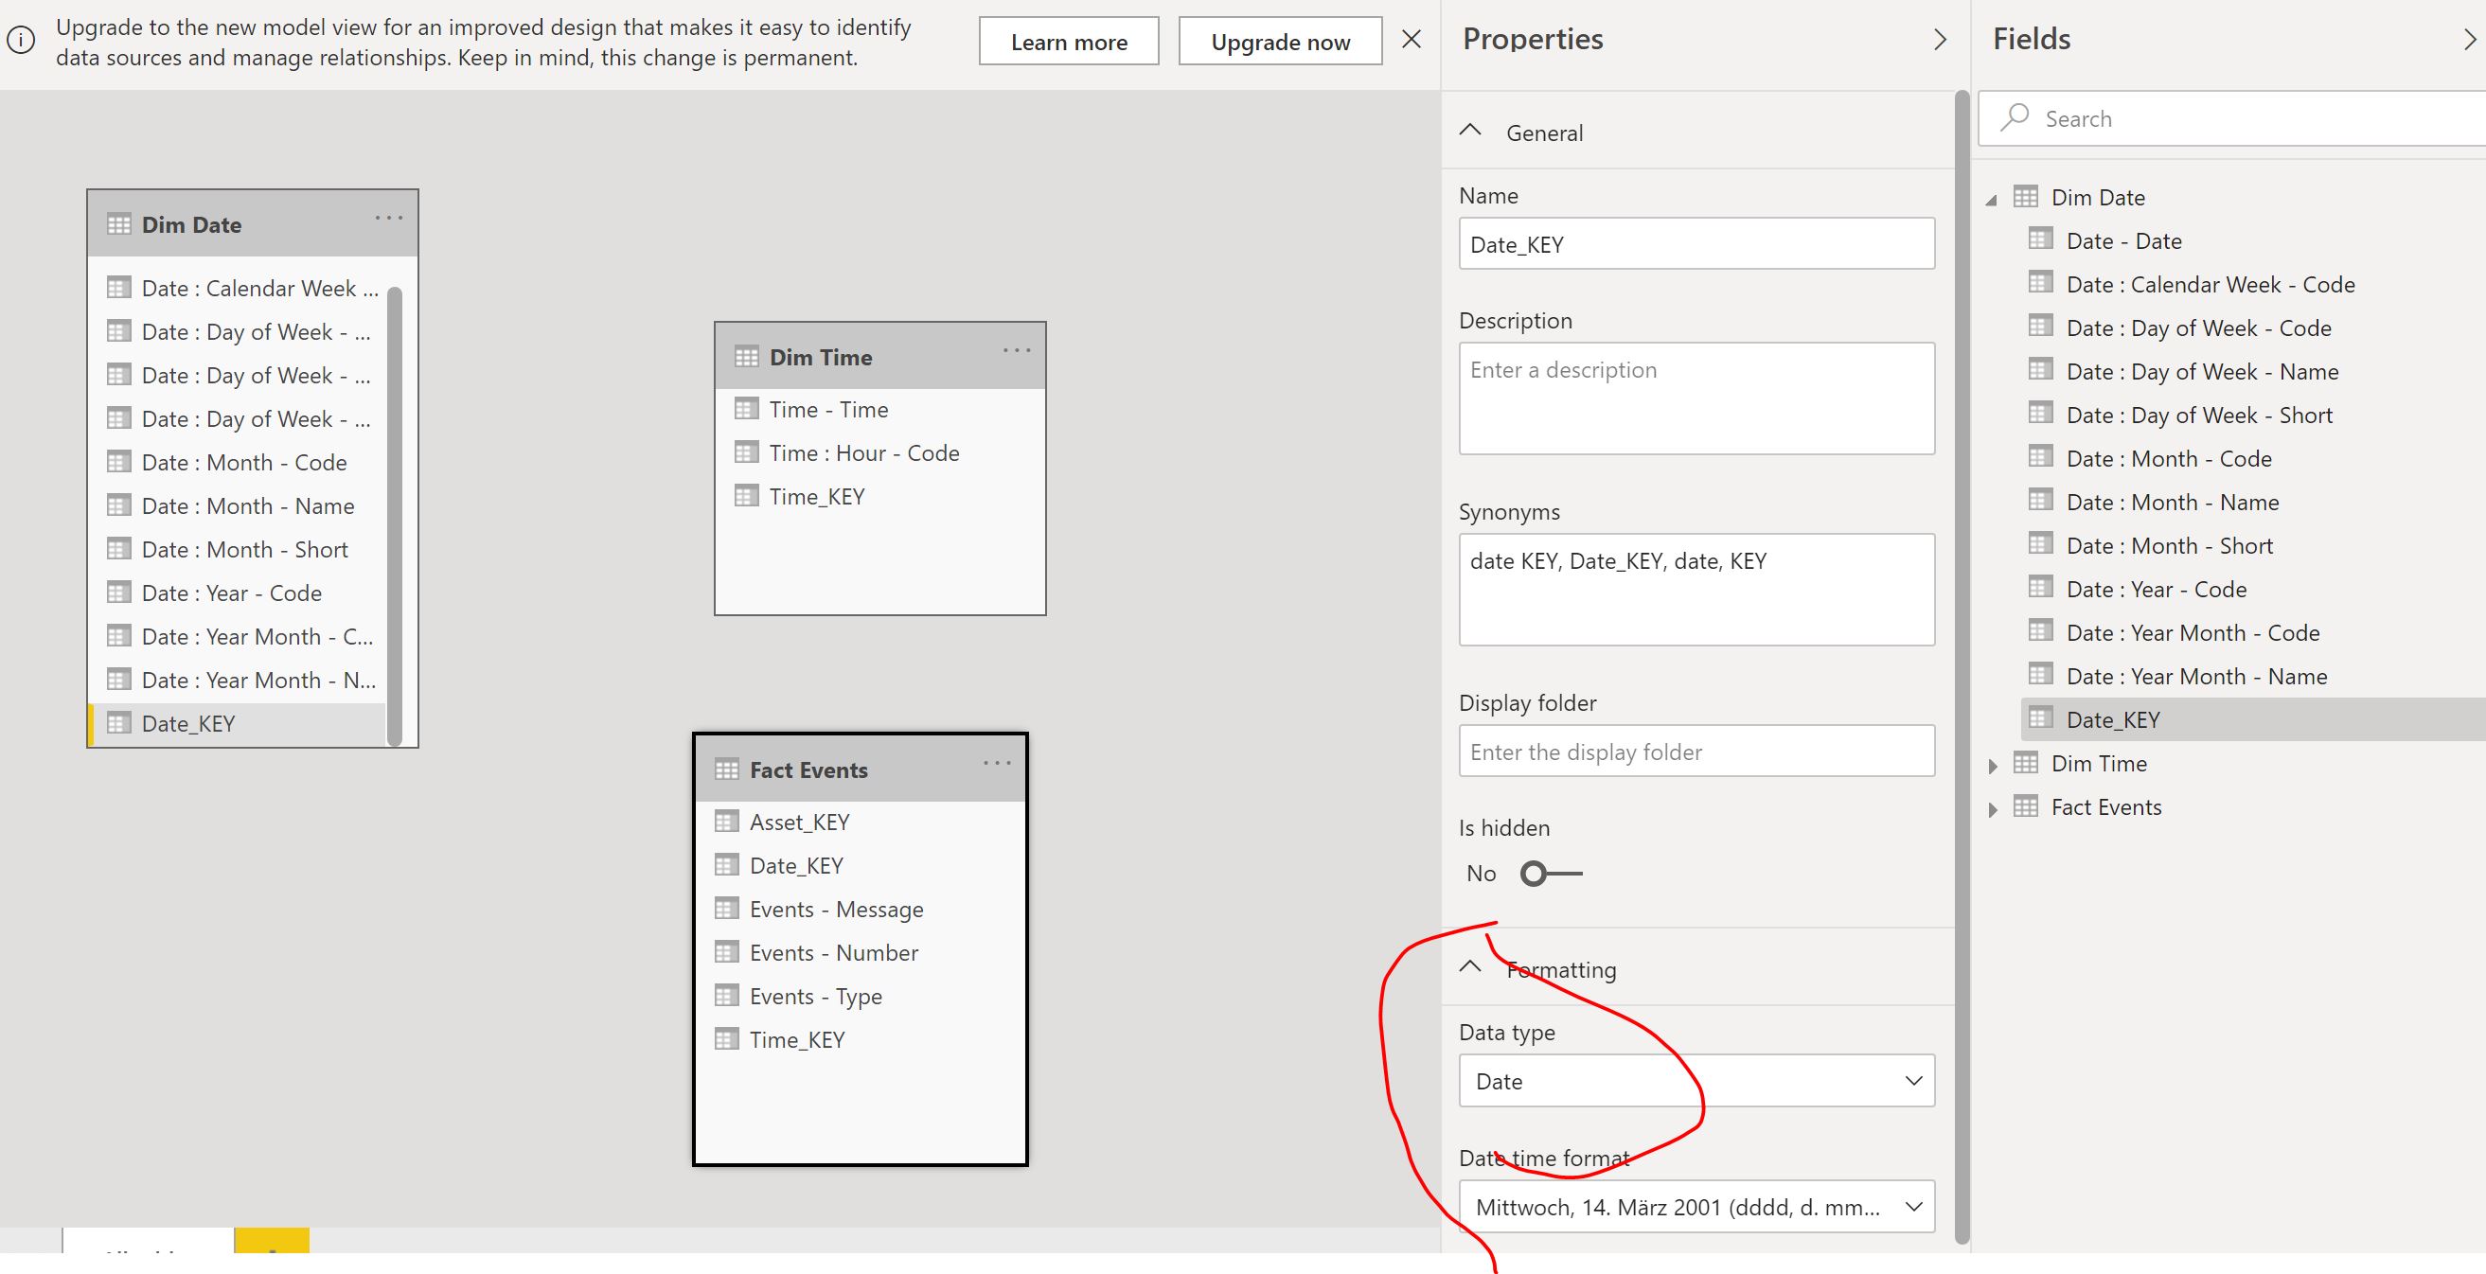Click column icon beside Time_KEY in Dim Time
The height and width of the screenshot is (1274, 2486).
click(747, 496)
